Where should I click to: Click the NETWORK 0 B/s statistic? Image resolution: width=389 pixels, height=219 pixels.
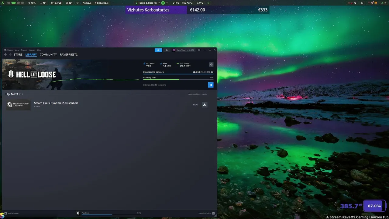(149, 64)
